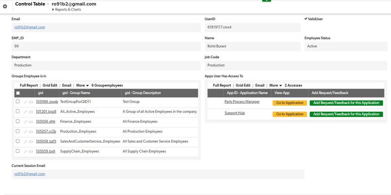The width and height of the screenshot is (391, 195).
Task: Check the box for All_Active_Employees row
Action: (17, 111)
